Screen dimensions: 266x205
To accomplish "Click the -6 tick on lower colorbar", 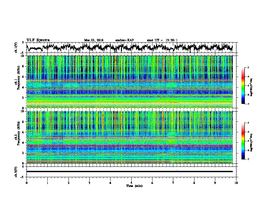I will tap(248, 150).
